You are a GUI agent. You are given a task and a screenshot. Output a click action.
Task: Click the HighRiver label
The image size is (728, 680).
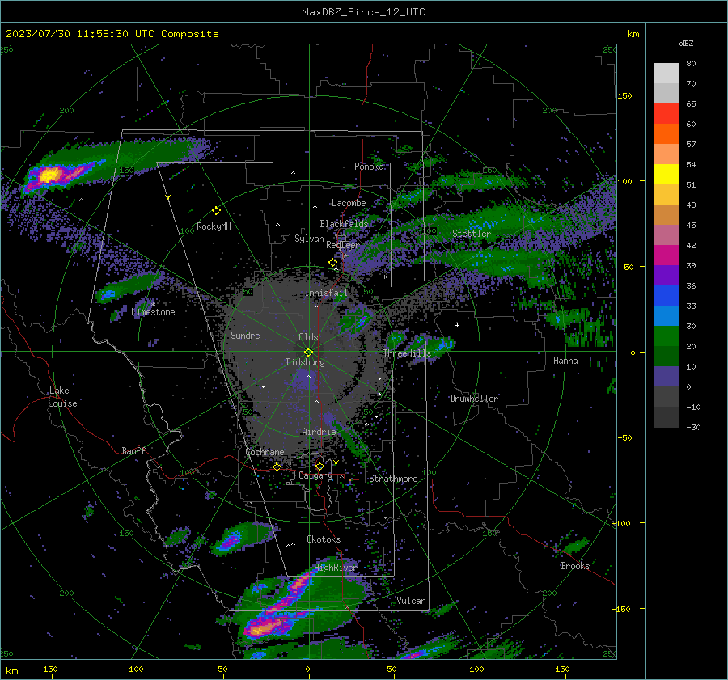(x=336, y=568)
